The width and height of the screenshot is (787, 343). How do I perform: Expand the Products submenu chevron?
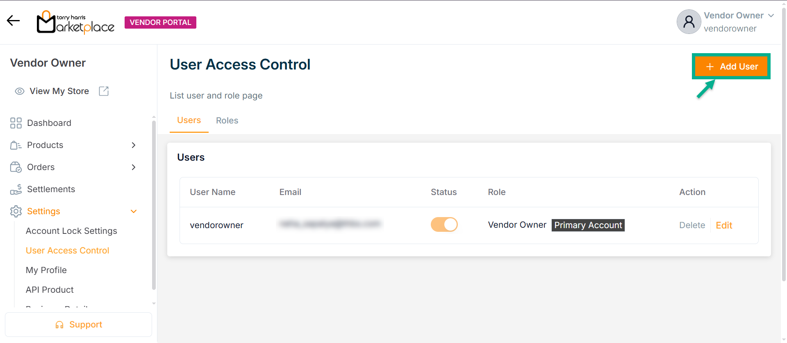click(x=134, y=145)
